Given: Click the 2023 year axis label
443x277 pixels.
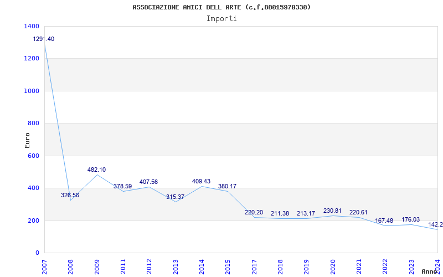Looking at the screenshot, I should pyautogui.click(x=411, y=267).
